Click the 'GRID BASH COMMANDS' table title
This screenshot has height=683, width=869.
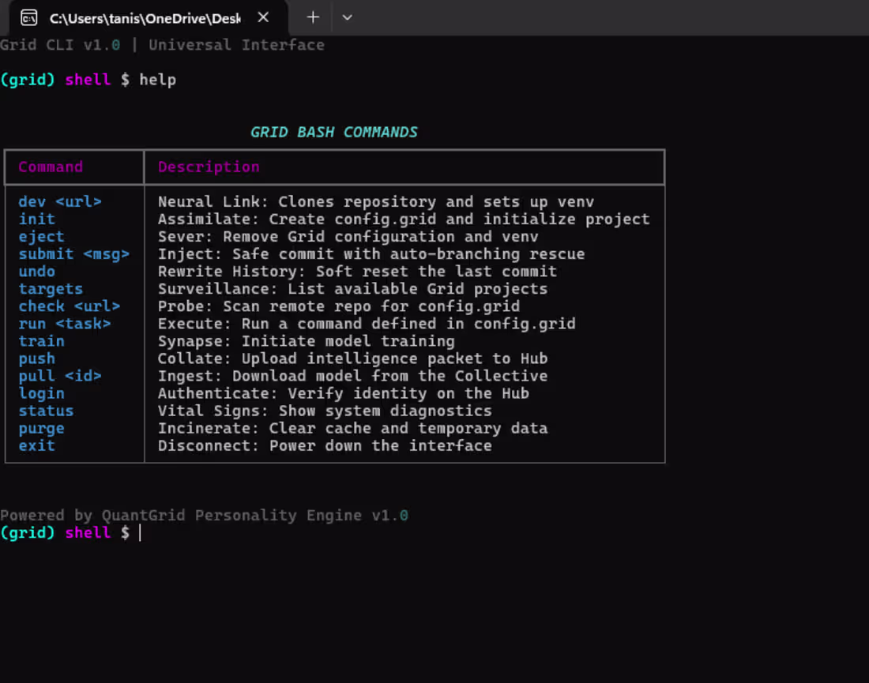pos(333,133)
